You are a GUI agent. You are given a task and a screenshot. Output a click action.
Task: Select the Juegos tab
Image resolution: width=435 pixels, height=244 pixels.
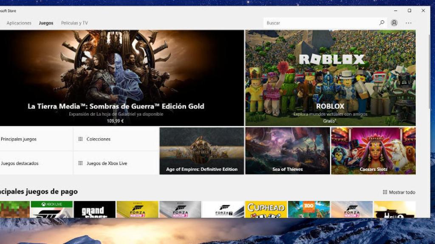click(46, 23)
